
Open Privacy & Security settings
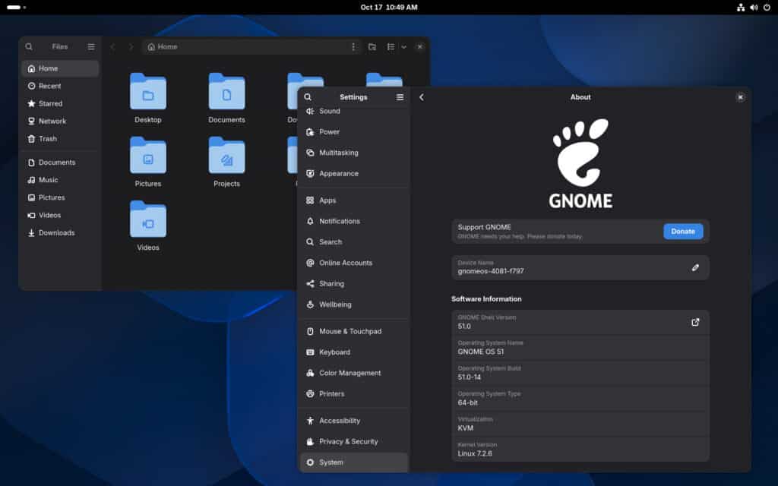point(354,441)
